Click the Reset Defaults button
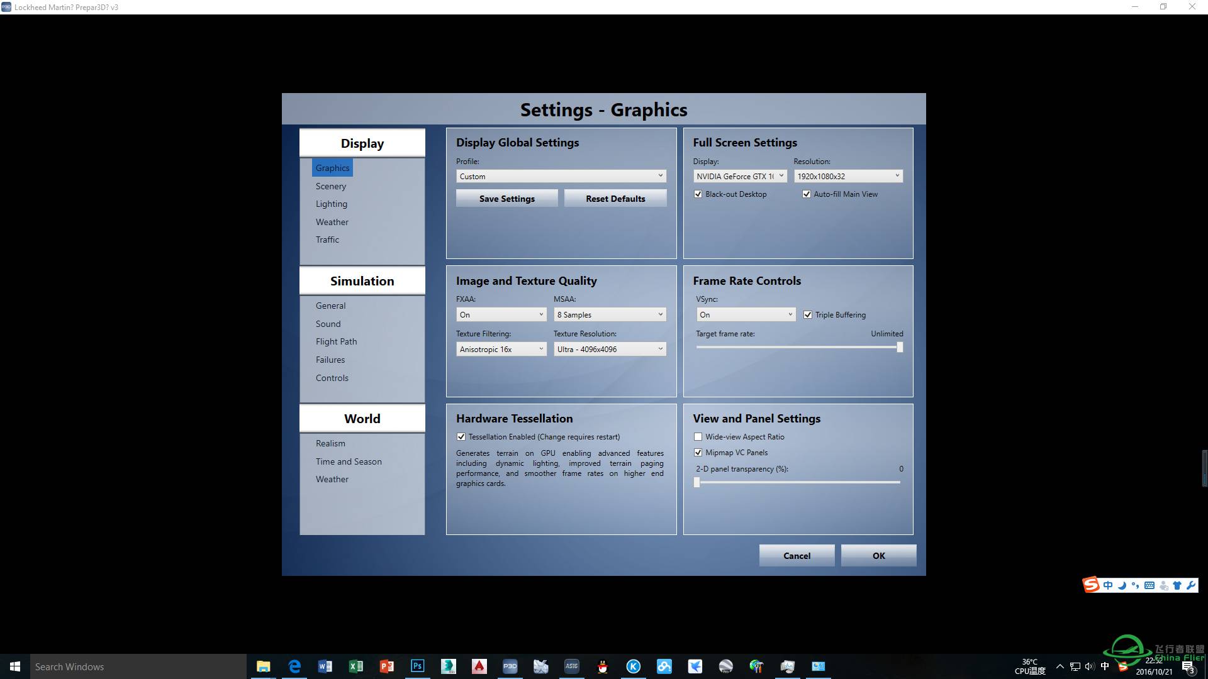Viewport: 1208px width, 679px height. (615, 198)
